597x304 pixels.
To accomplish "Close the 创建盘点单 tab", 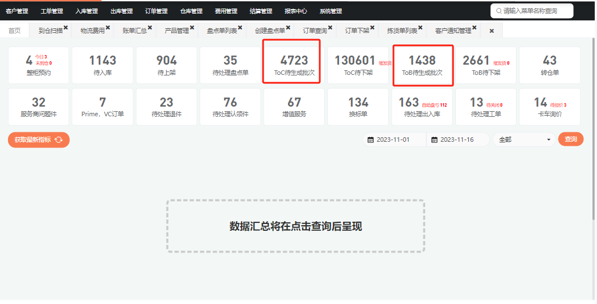I will [288, 27].
